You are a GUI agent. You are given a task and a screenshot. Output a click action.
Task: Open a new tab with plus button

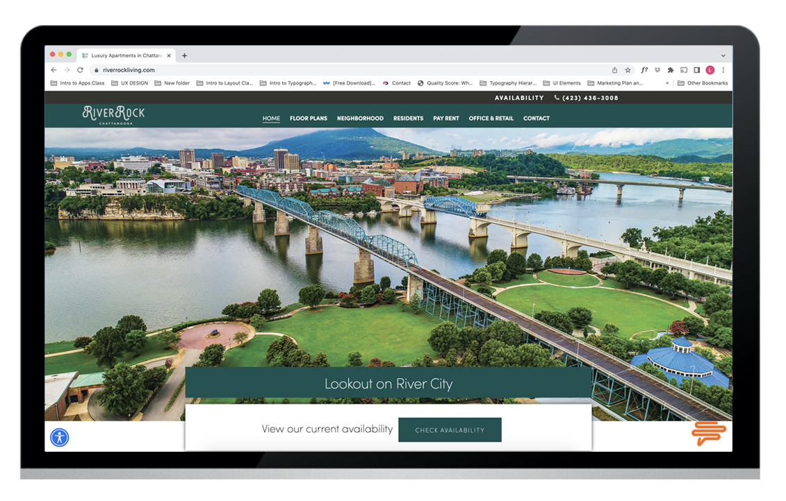pyautogui.click(x=184, y=56)
